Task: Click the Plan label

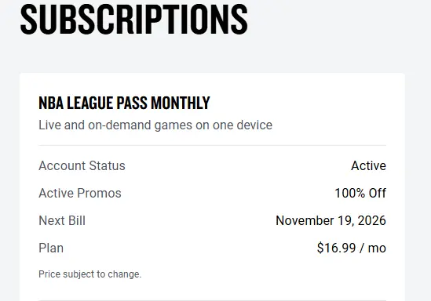Action: [x=51, y=248]
